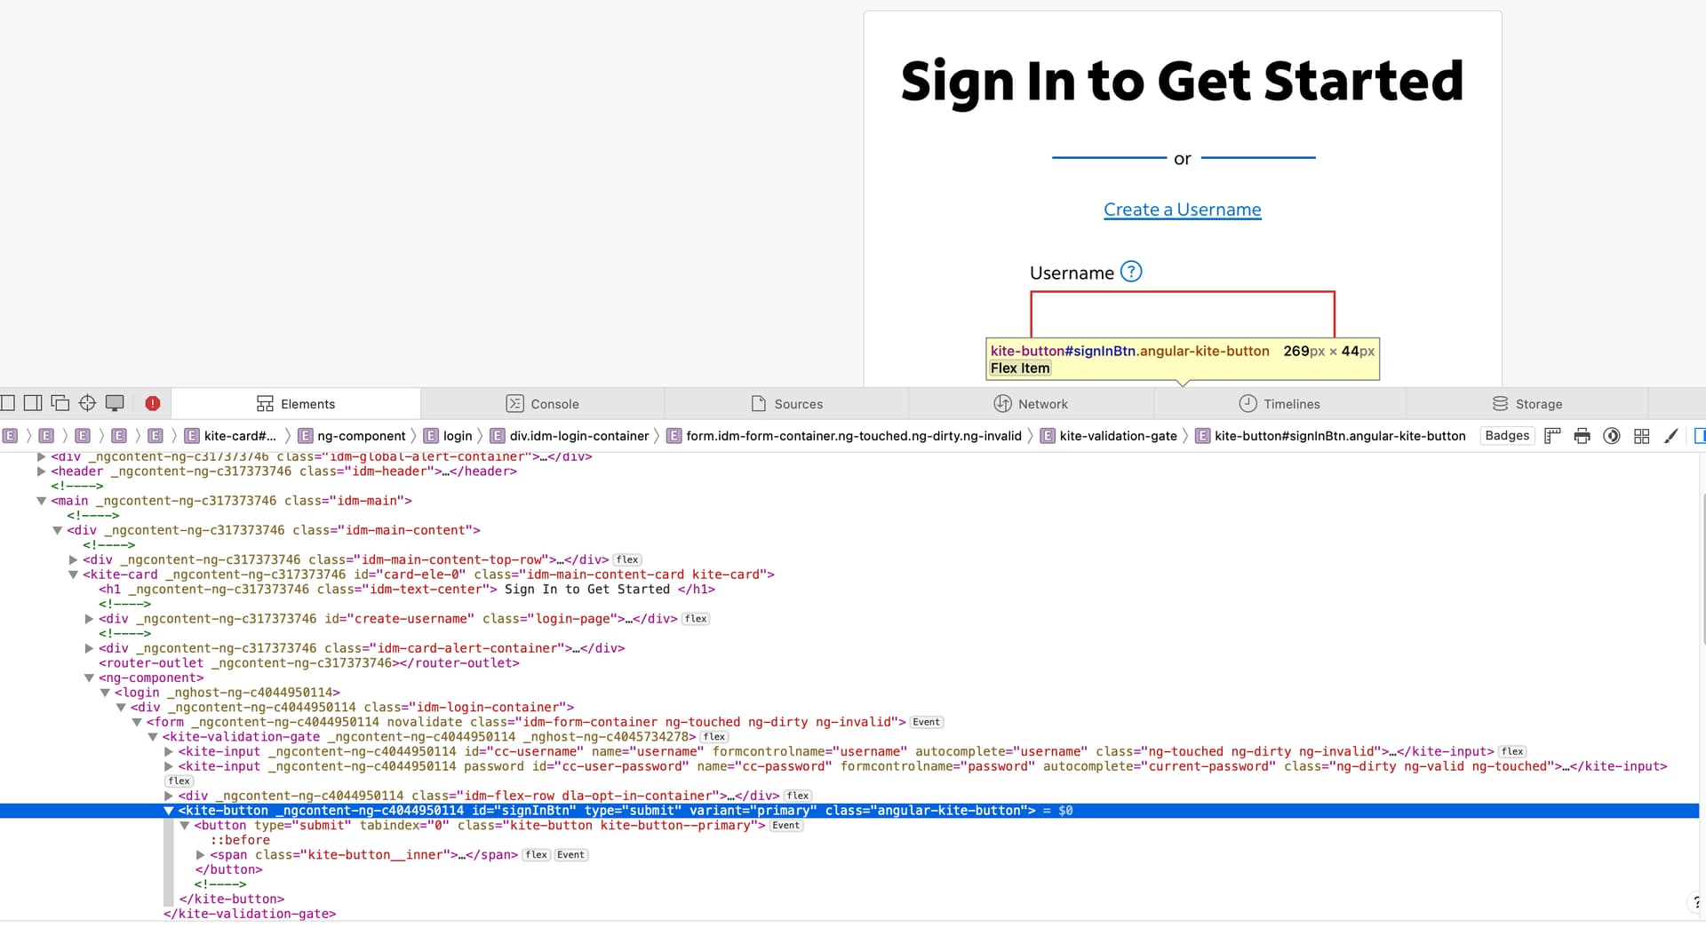Toggle the details sidebar icon at far right
Screen dimensions: 1706x943
click(1699, 436)
